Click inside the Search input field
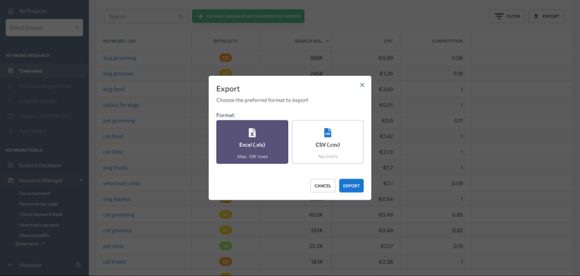This screenshot has width=580, height=276. (x=142, y=16)
